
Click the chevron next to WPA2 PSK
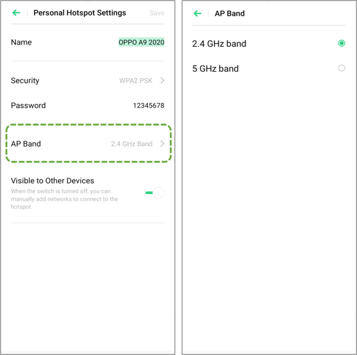162,80
